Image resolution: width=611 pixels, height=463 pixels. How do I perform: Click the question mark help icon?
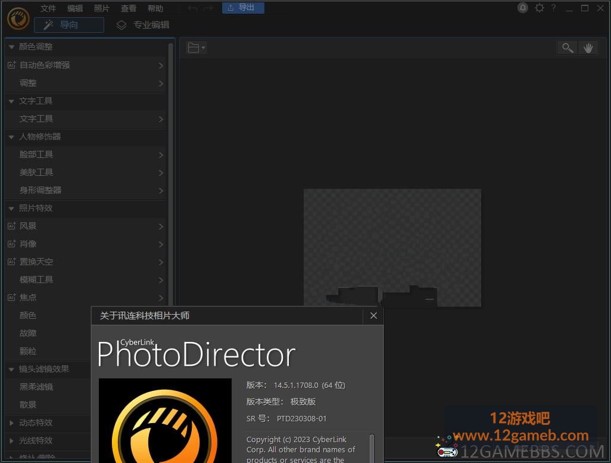click(554, 8)
